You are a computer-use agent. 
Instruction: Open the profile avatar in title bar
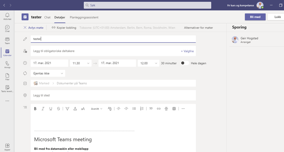click(260, 5)
